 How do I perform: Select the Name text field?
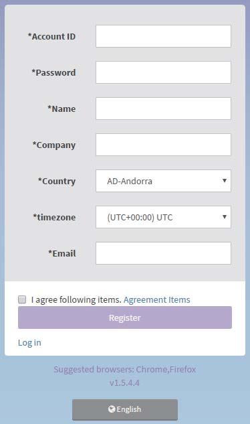click(x=163, y=109)
